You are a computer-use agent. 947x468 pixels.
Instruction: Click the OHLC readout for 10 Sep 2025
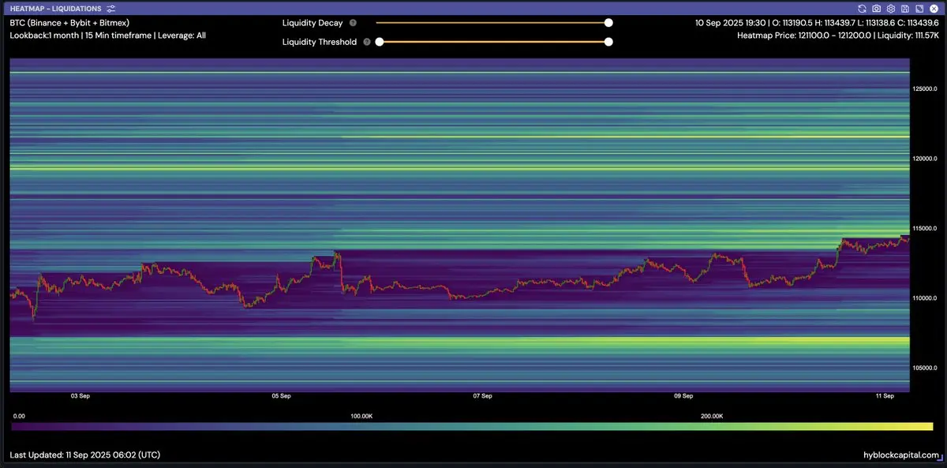[817, 23]
